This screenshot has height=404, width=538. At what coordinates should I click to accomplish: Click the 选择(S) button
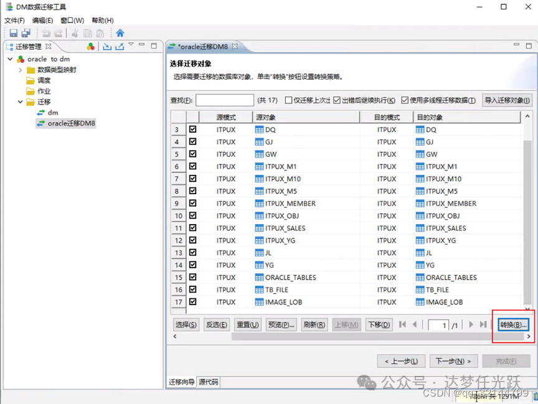click(186, 324)
